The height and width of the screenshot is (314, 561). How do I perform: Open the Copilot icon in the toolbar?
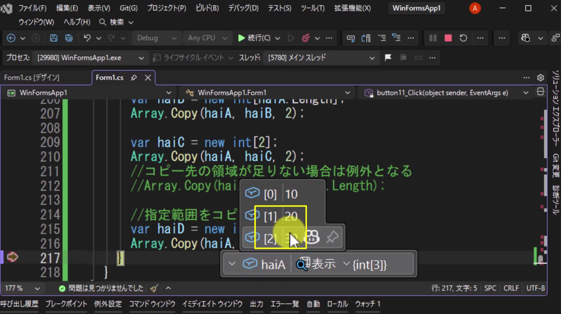tap(525, 38)
